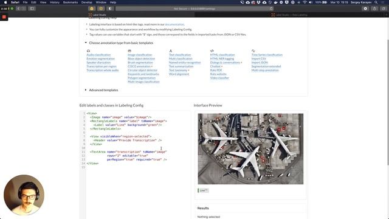Screen dimensions: 389x219
Task: Open the Edit menu
Action: 33,2
